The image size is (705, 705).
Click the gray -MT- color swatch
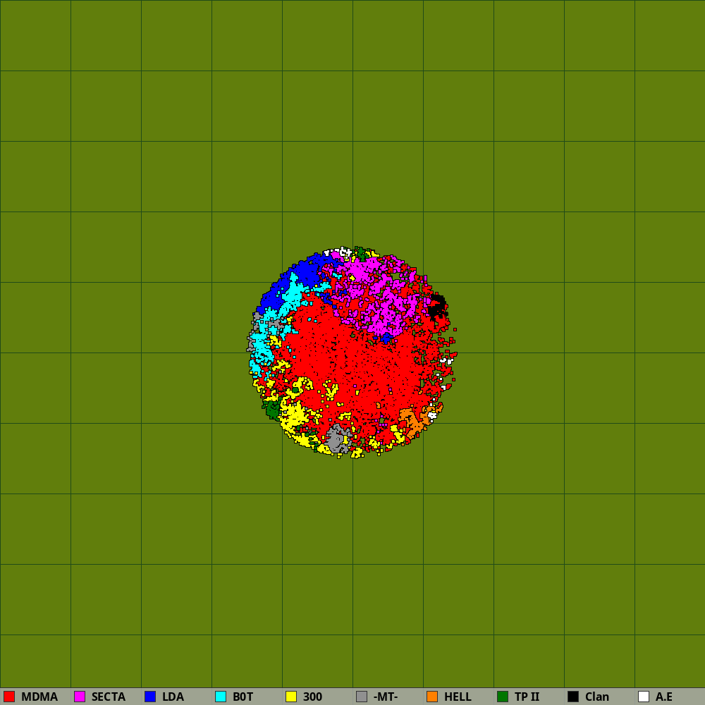(362, 697)
